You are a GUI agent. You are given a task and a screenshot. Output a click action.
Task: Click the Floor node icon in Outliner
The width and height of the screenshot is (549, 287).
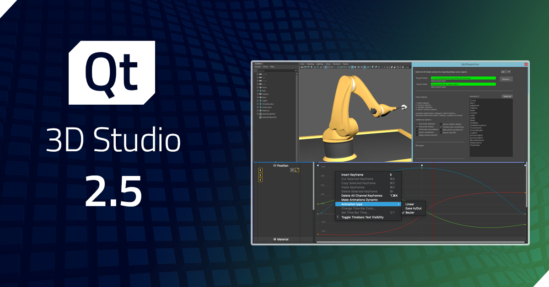pos(260,87)
